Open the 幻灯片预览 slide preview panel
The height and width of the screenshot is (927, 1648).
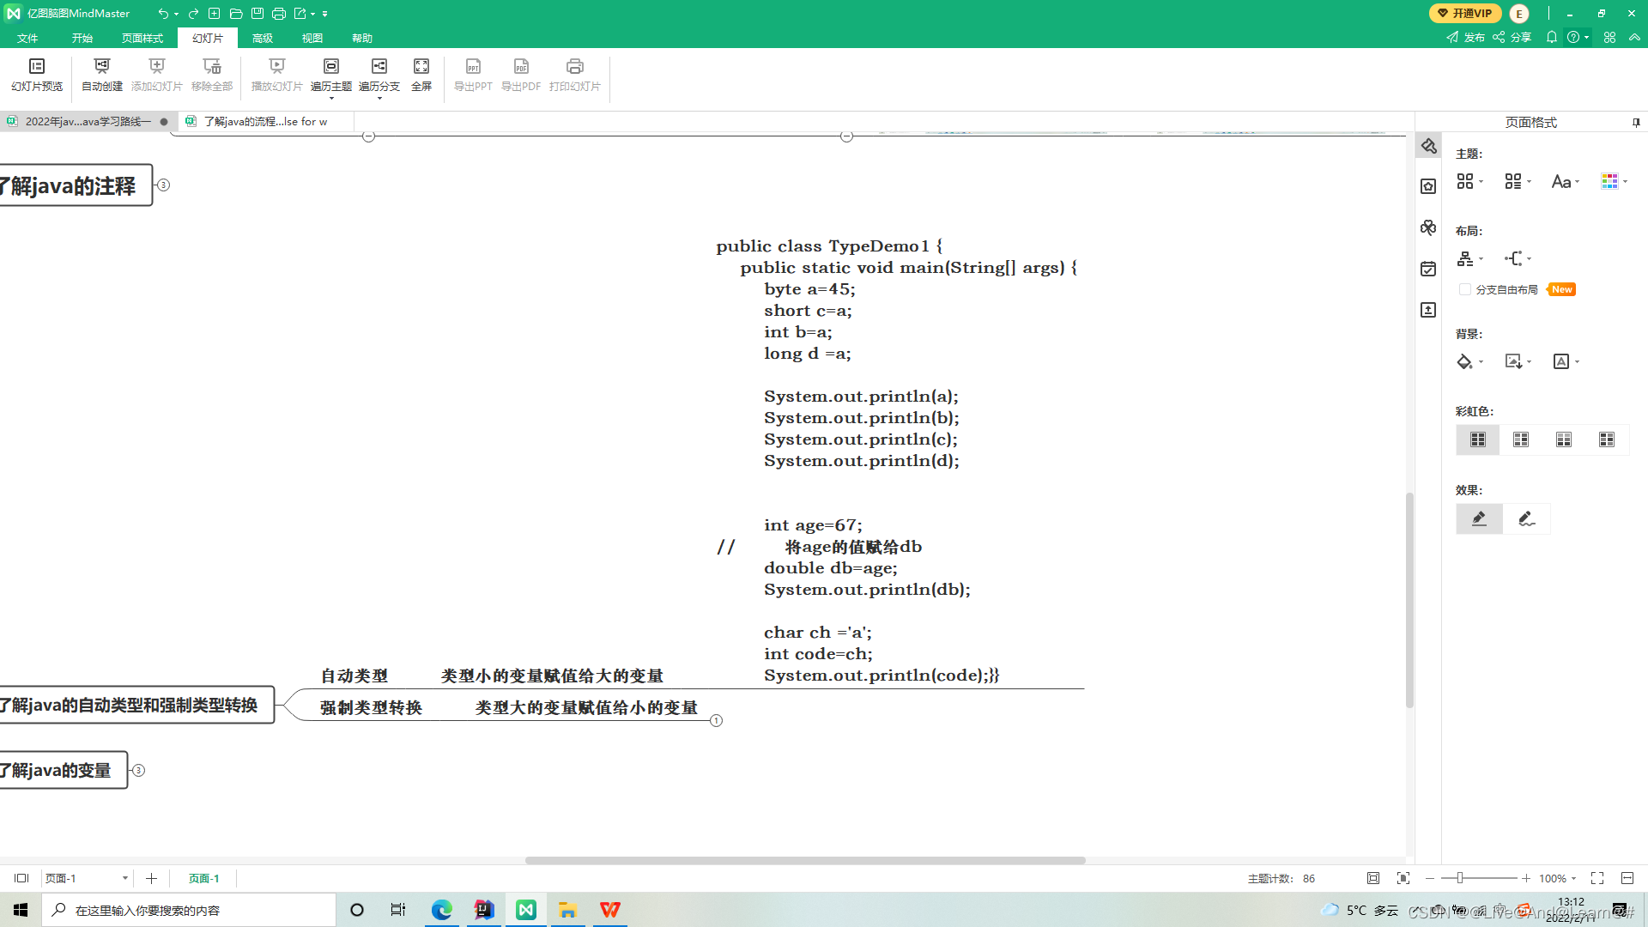pyautogui.click(x=37, y=73)
